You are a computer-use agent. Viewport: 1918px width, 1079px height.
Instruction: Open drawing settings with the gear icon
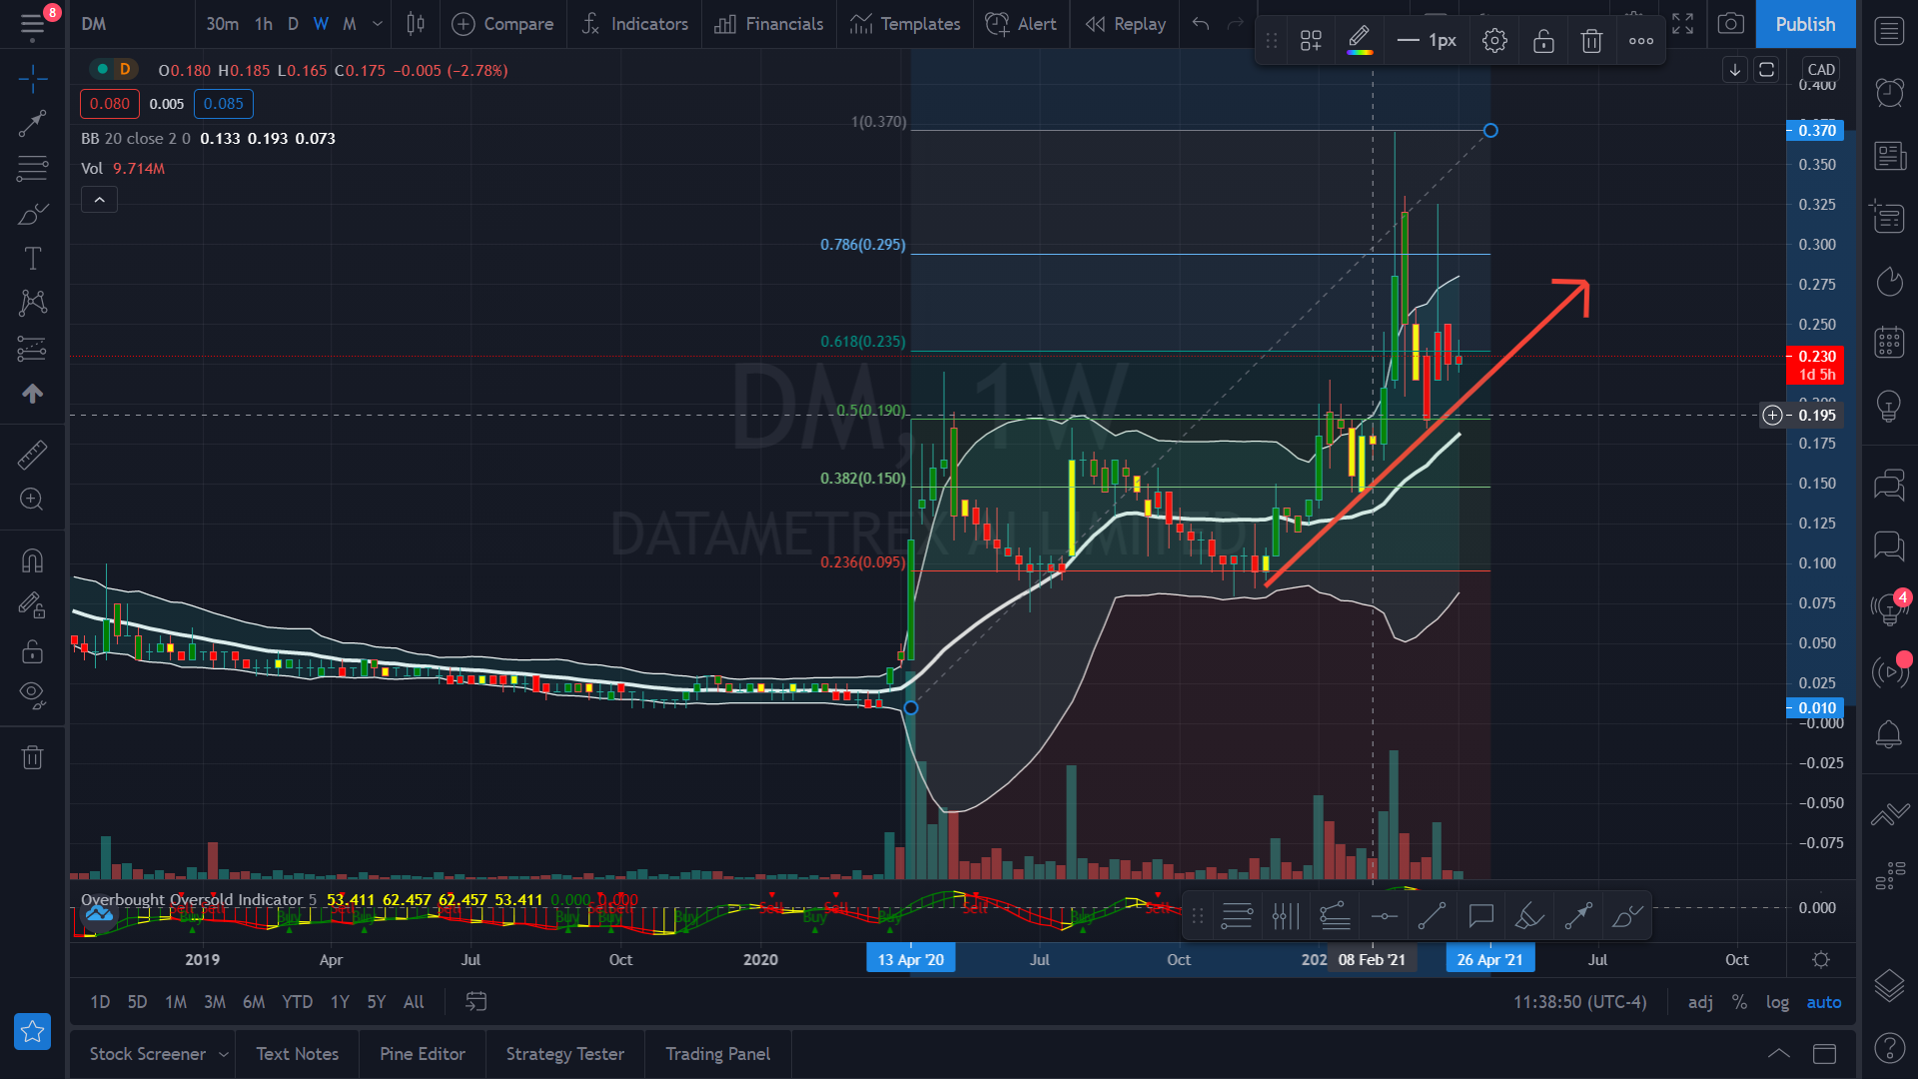1493,40
